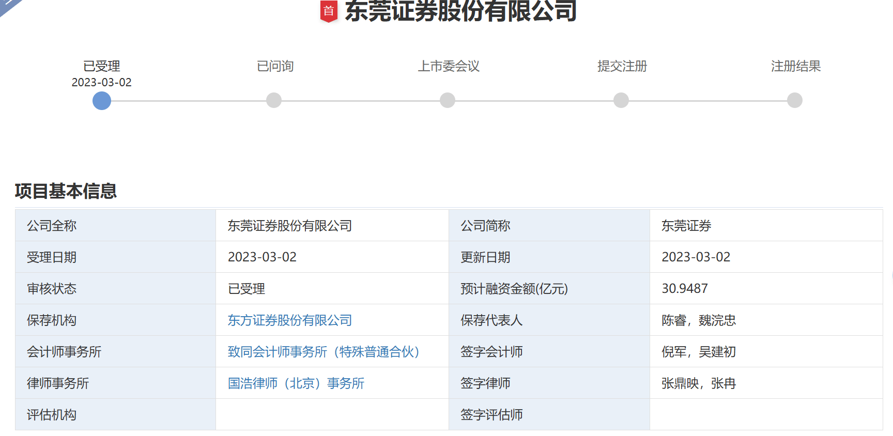The height and width of the screenshot is (436, 893).
Task: Click the 注册结果 stage label
Action: 795,66
